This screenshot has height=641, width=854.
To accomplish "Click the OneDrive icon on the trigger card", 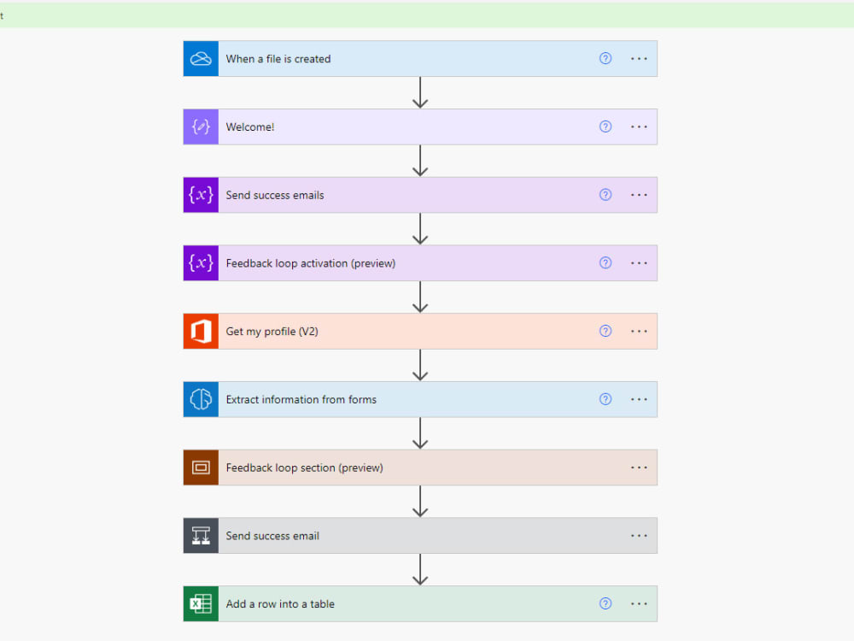I will click(x=200, y=58).
